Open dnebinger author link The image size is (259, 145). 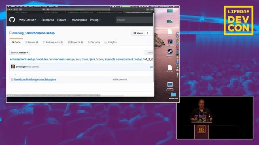[21, 67]
